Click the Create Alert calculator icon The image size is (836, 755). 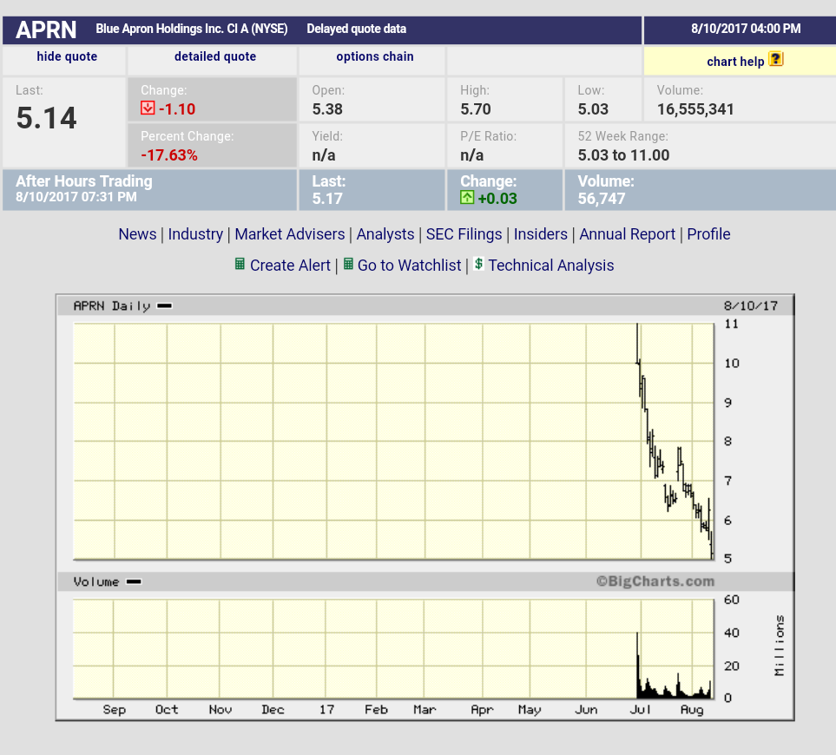(240, 264)
